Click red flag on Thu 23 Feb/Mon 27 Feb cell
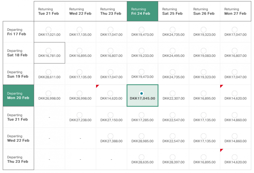This screenshot has width=254, height=173. tap(222, 150)
